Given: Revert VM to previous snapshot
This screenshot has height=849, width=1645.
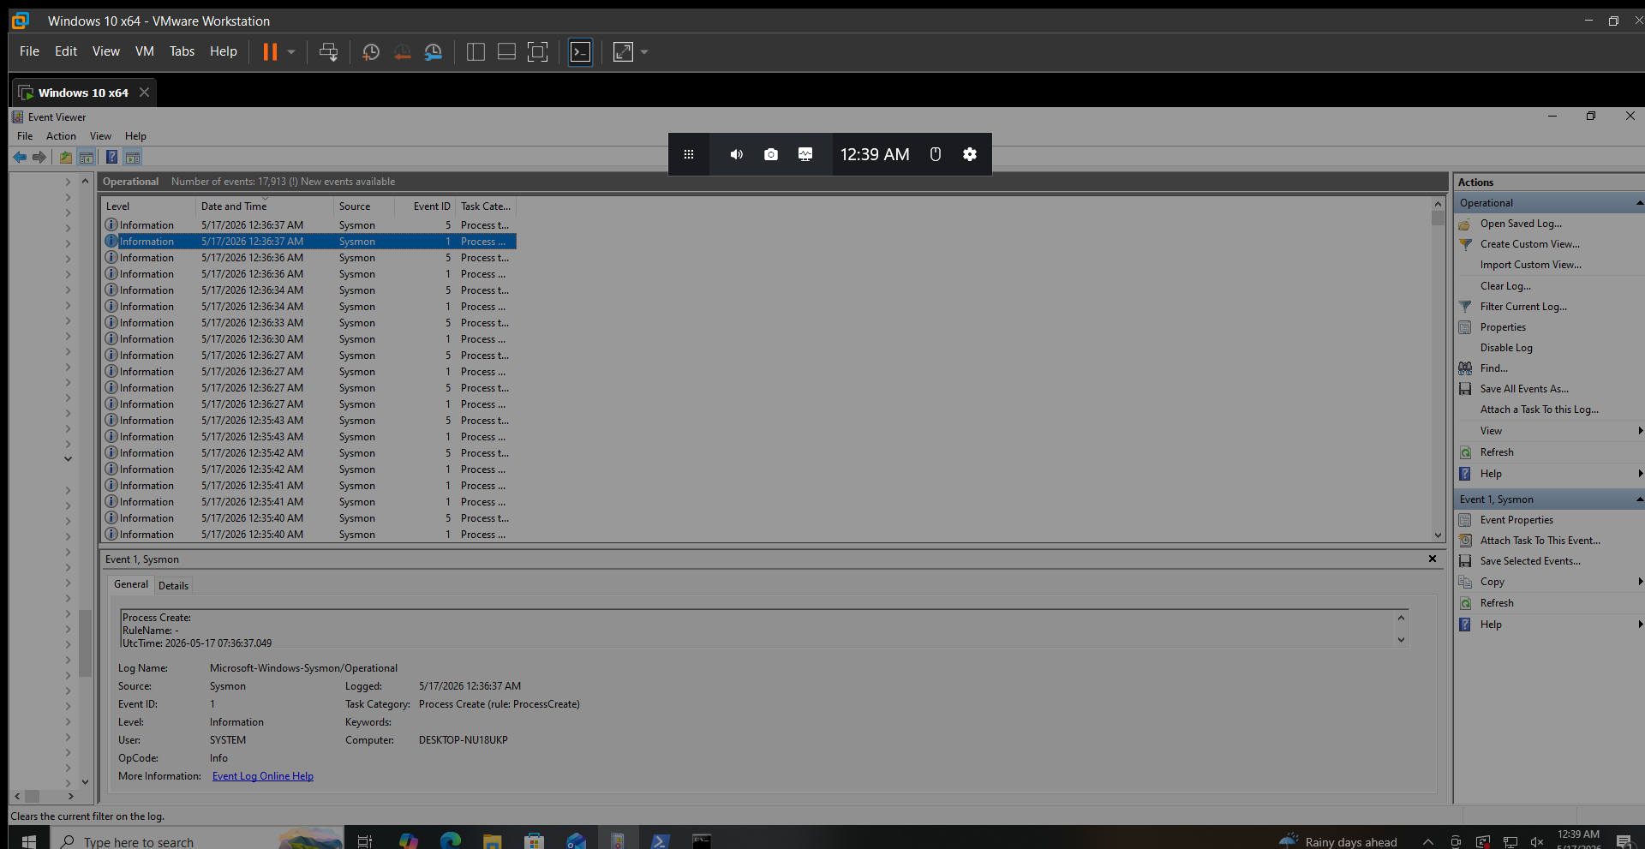Looking at the screenshot, I should click(x=402, y=52).
